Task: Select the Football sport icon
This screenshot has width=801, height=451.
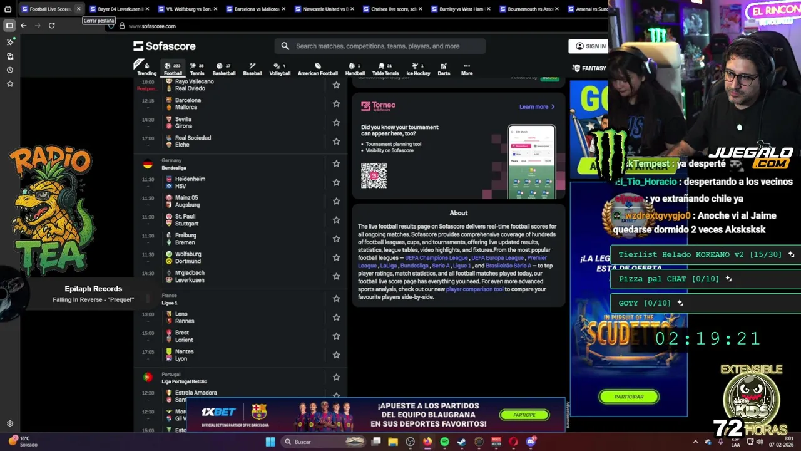Action: [173, 69]
